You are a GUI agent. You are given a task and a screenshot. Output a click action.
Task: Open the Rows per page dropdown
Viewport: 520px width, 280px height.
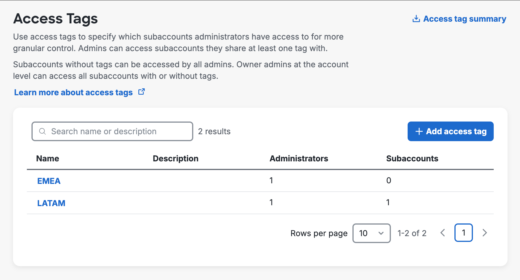[x=371, y=233]
